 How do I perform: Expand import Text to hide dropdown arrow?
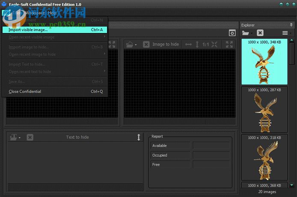point(20,138)
